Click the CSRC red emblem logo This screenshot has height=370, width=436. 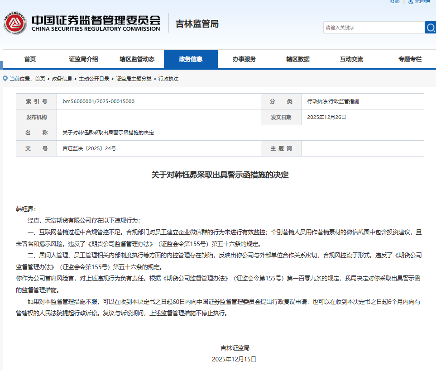(15, 23)
